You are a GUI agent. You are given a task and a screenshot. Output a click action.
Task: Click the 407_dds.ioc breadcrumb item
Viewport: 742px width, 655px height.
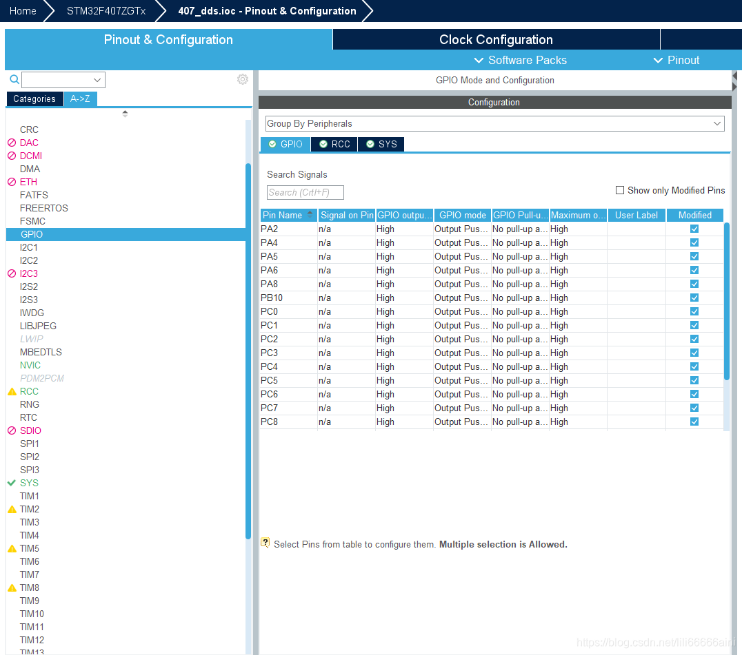267,11
